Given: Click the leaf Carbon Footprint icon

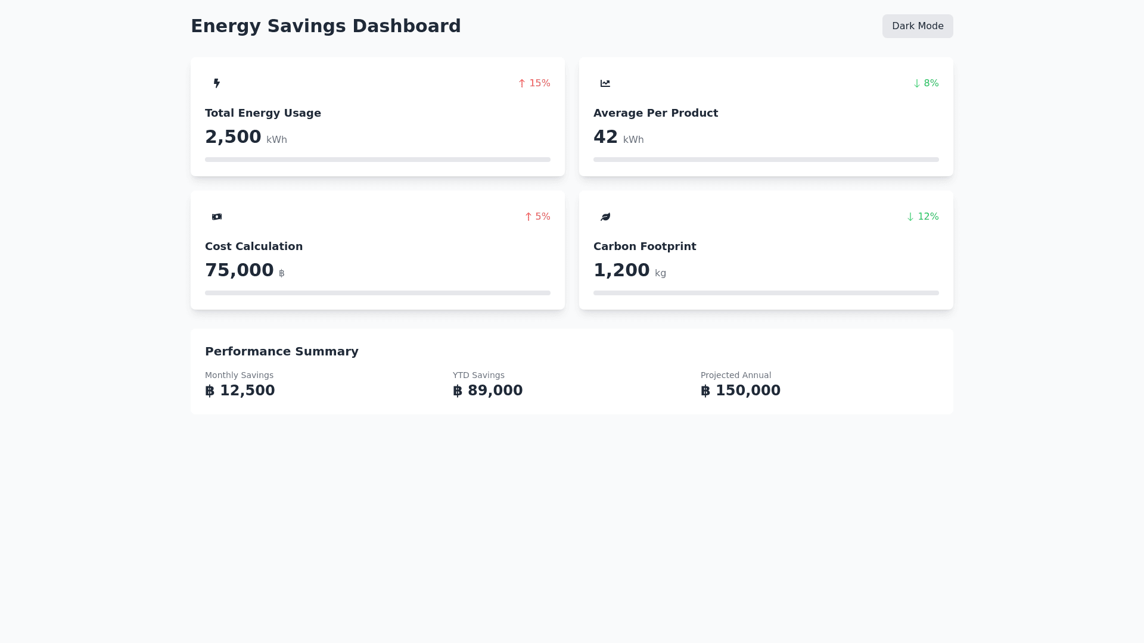Looking at the screenshot, I should 605,217.
